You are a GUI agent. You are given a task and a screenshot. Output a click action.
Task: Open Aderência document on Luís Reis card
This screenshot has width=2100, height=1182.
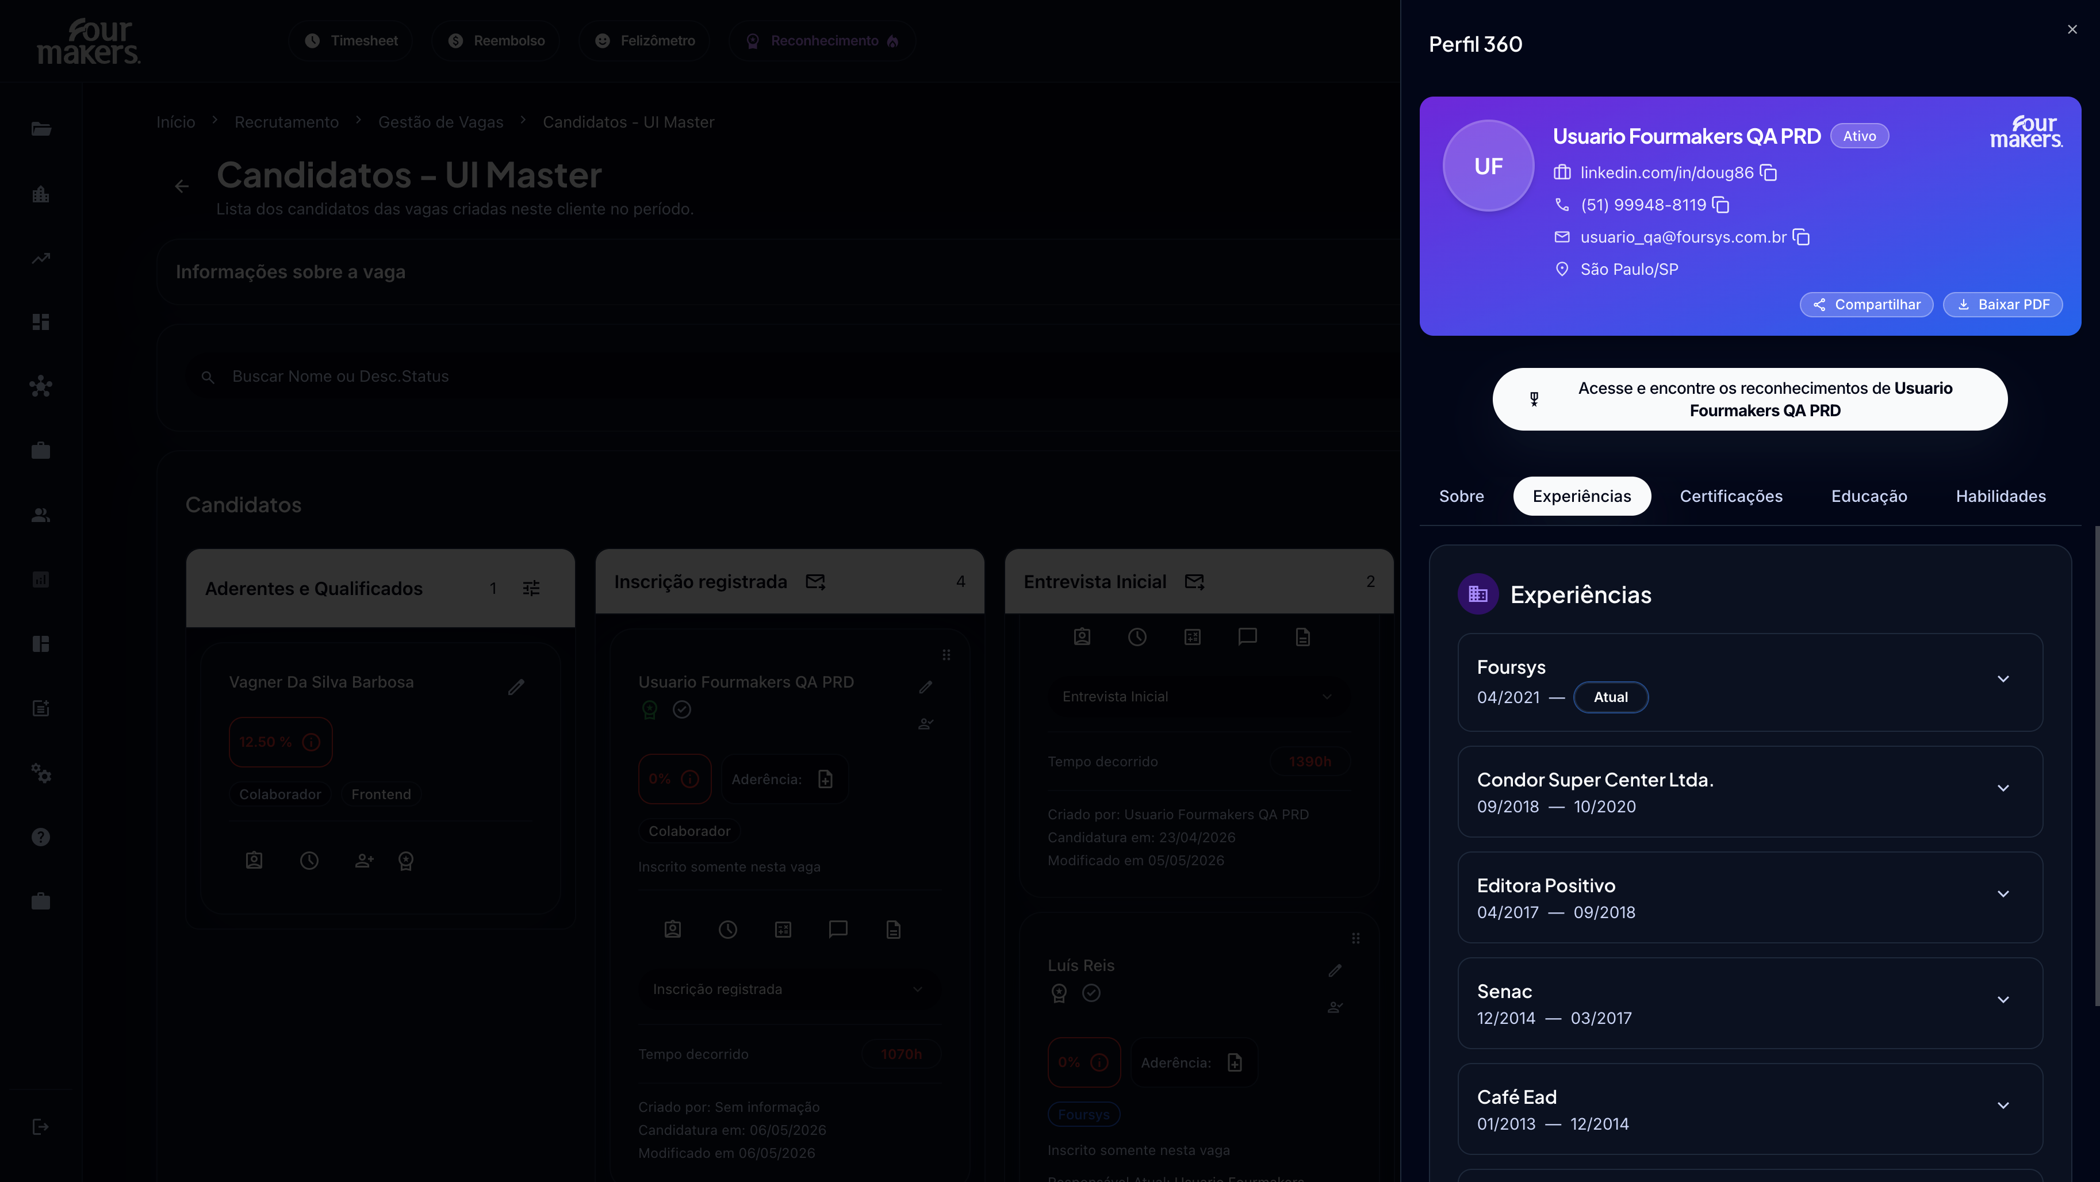pyautogui.click(x=1235, y=1063)
